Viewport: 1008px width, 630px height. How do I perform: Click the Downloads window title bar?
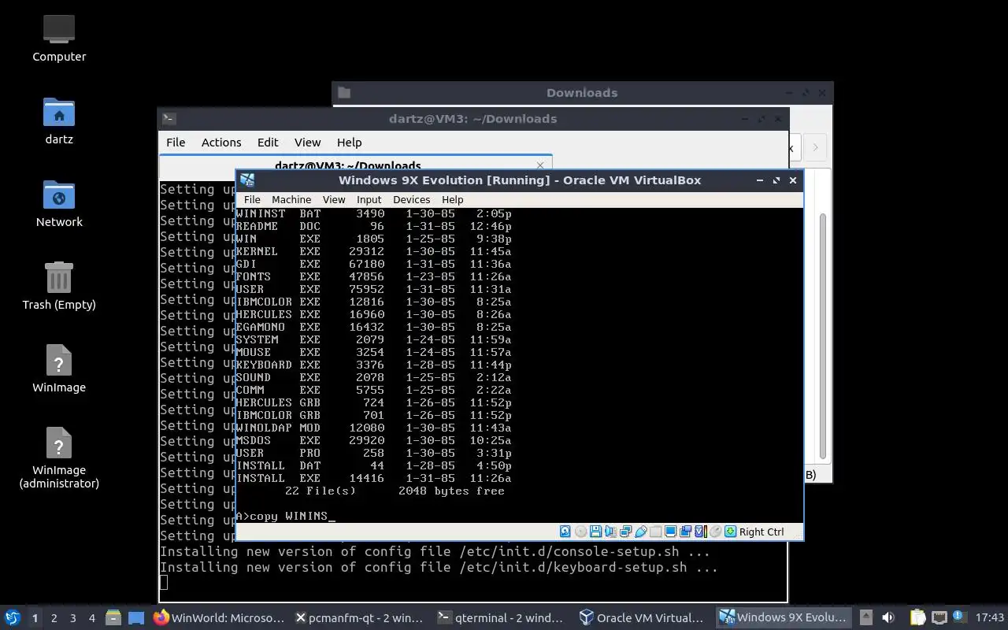coord(582,93)
